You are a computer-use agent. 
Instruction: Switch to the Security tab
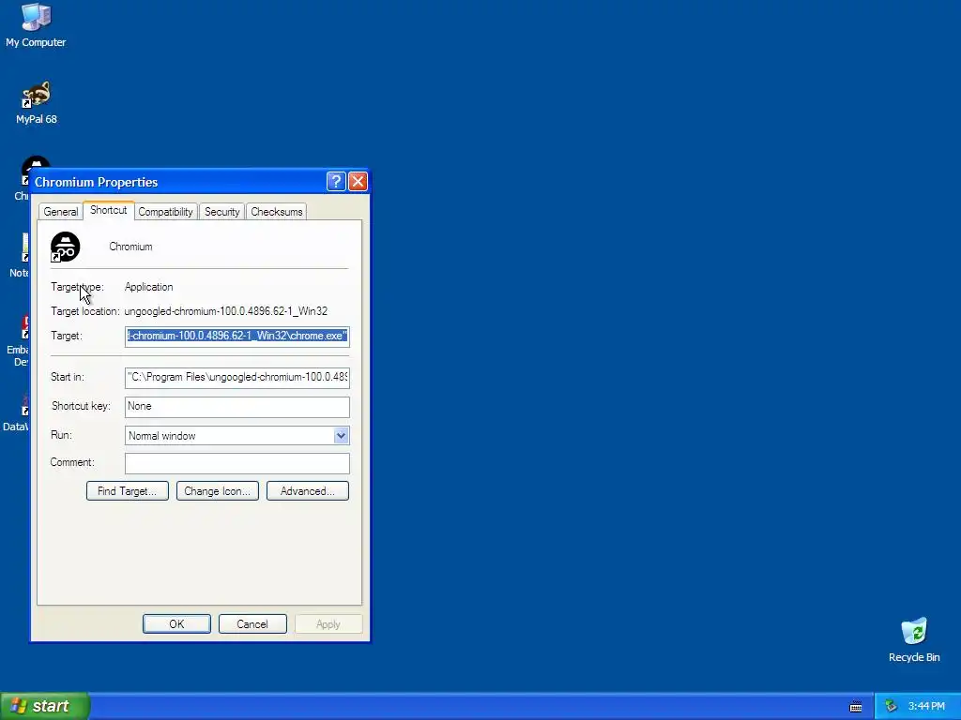point(221,212)
